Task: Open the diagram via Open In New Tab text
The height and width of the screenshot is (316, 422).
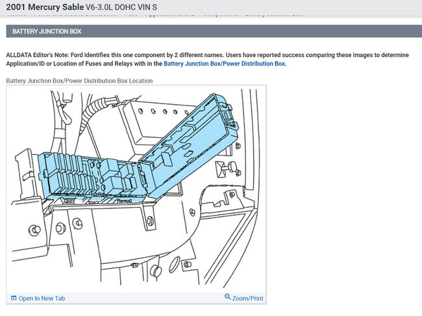Action: pyautogui.click(x=42, y=298)
